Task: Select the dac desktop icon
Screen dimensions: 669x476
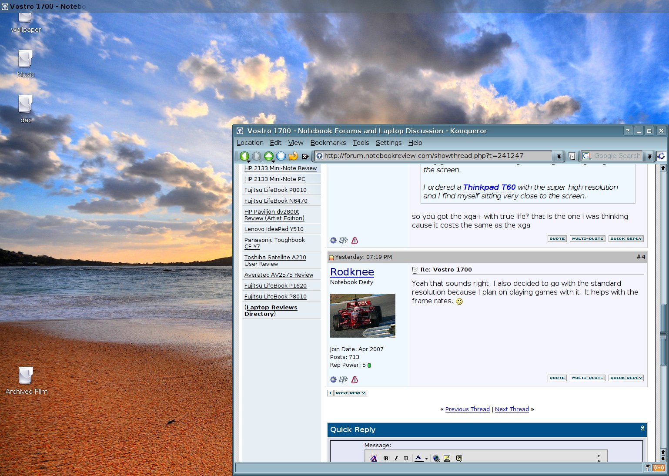Action: tap(26, 109)
